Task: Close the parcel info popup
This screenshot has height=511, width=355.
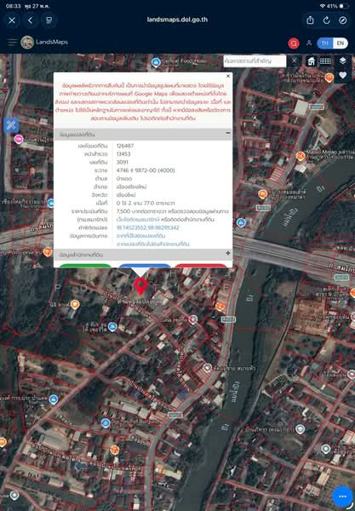Action: click(228, 76)
